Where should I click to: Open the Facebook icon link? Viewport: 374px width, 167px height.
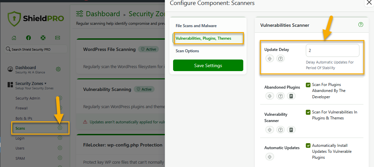(x=28, y=38)
